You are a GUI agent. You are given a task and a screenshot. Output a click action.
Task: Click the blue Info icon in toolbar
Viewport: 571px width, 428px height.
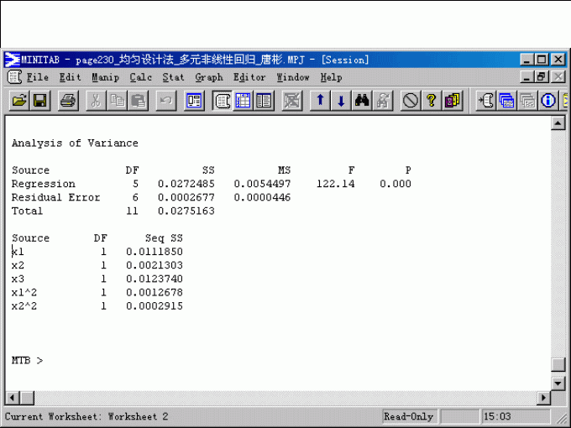[549, 101]
